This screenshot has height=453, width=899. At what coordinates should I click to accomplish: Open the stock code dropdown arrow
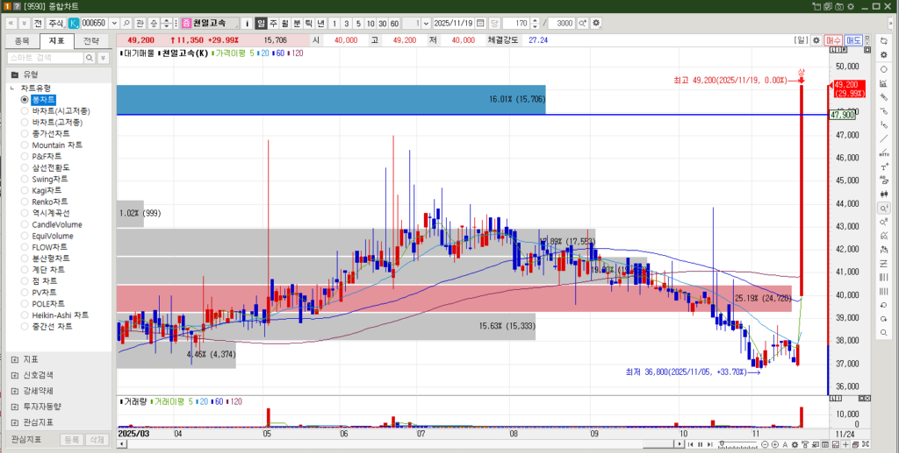click(x=114, y=23)
